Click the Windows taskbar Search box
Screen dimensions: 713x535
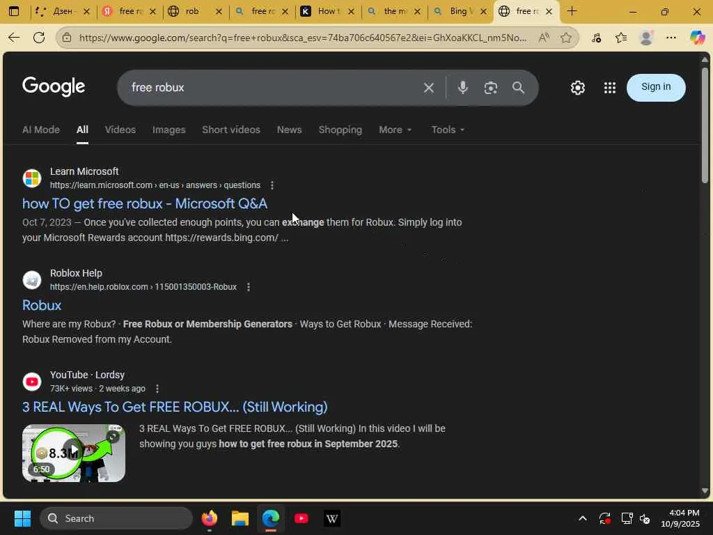(x=116, y=518)
